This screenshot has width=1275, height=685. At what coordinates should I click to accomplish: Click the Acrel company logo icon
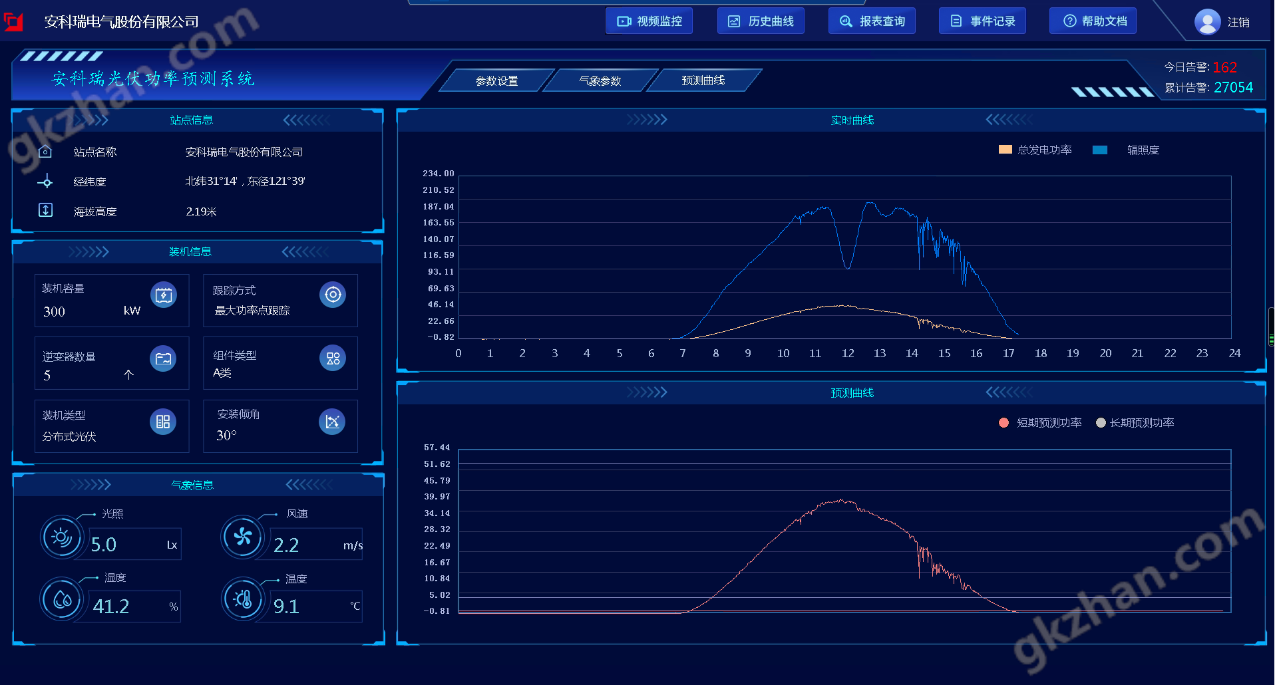pos(13,22)
